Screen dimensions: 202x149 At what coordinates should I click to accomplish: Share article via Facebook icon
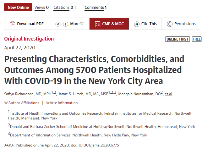tap(66, 24)
